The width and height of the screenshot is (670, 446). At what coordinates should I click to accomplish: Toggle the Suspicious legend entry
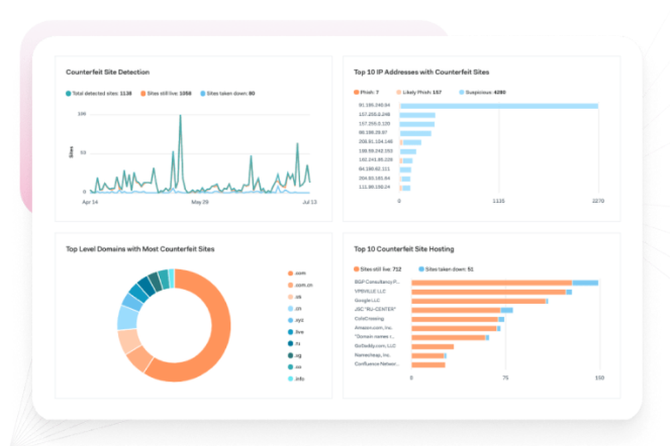coord(482,92)
